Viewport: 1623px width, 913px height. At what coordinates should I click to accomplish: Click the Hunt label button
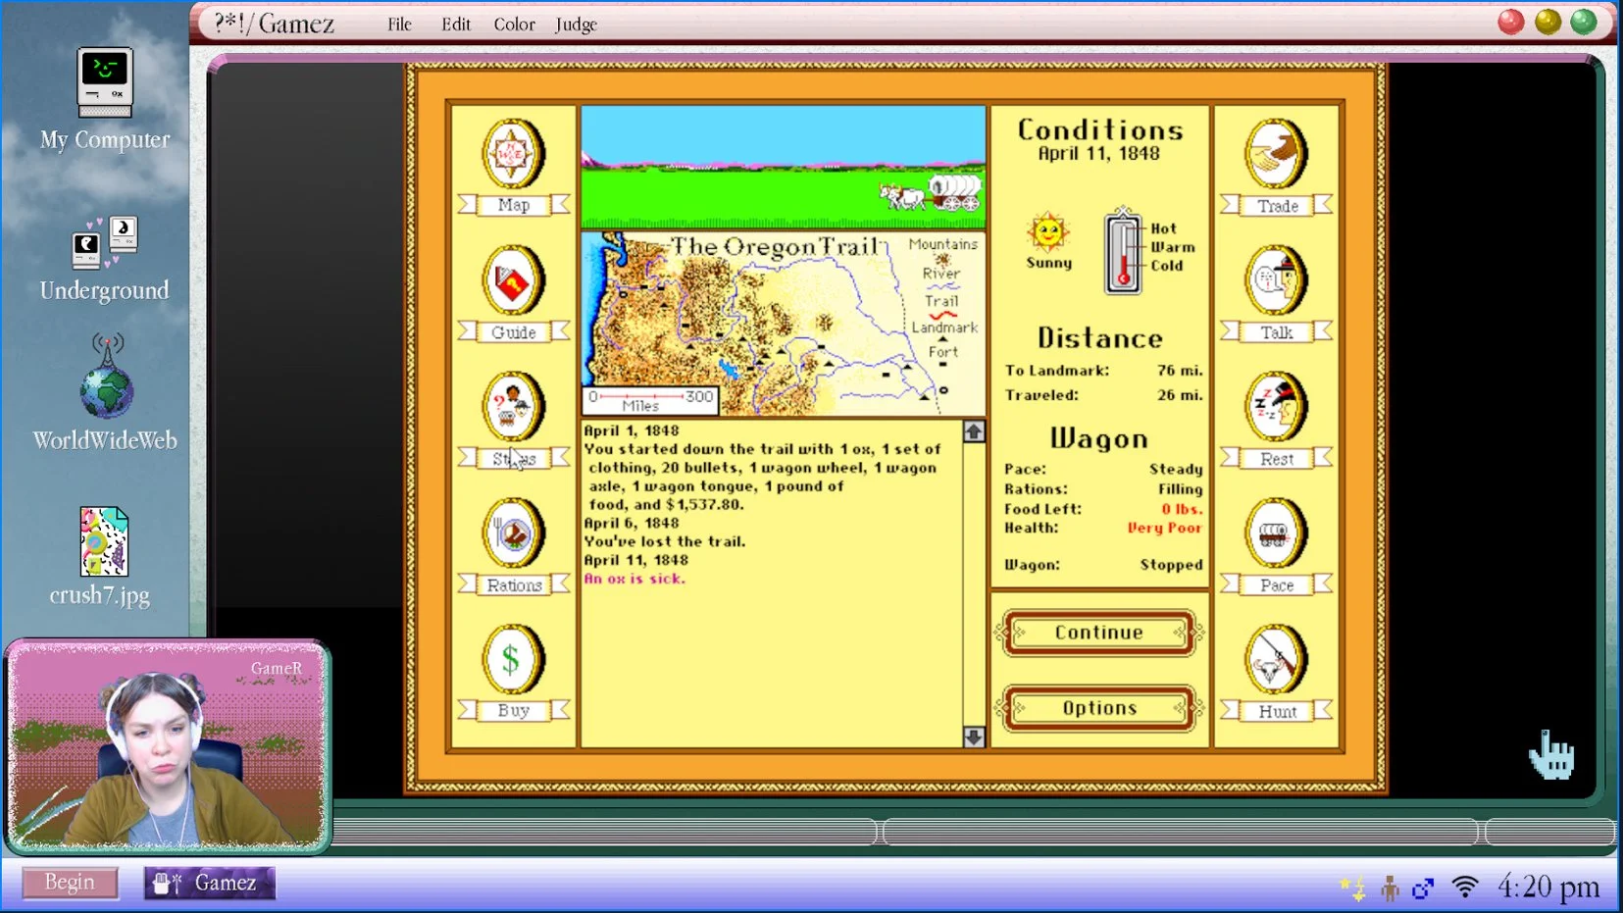tap(1278, 712)
